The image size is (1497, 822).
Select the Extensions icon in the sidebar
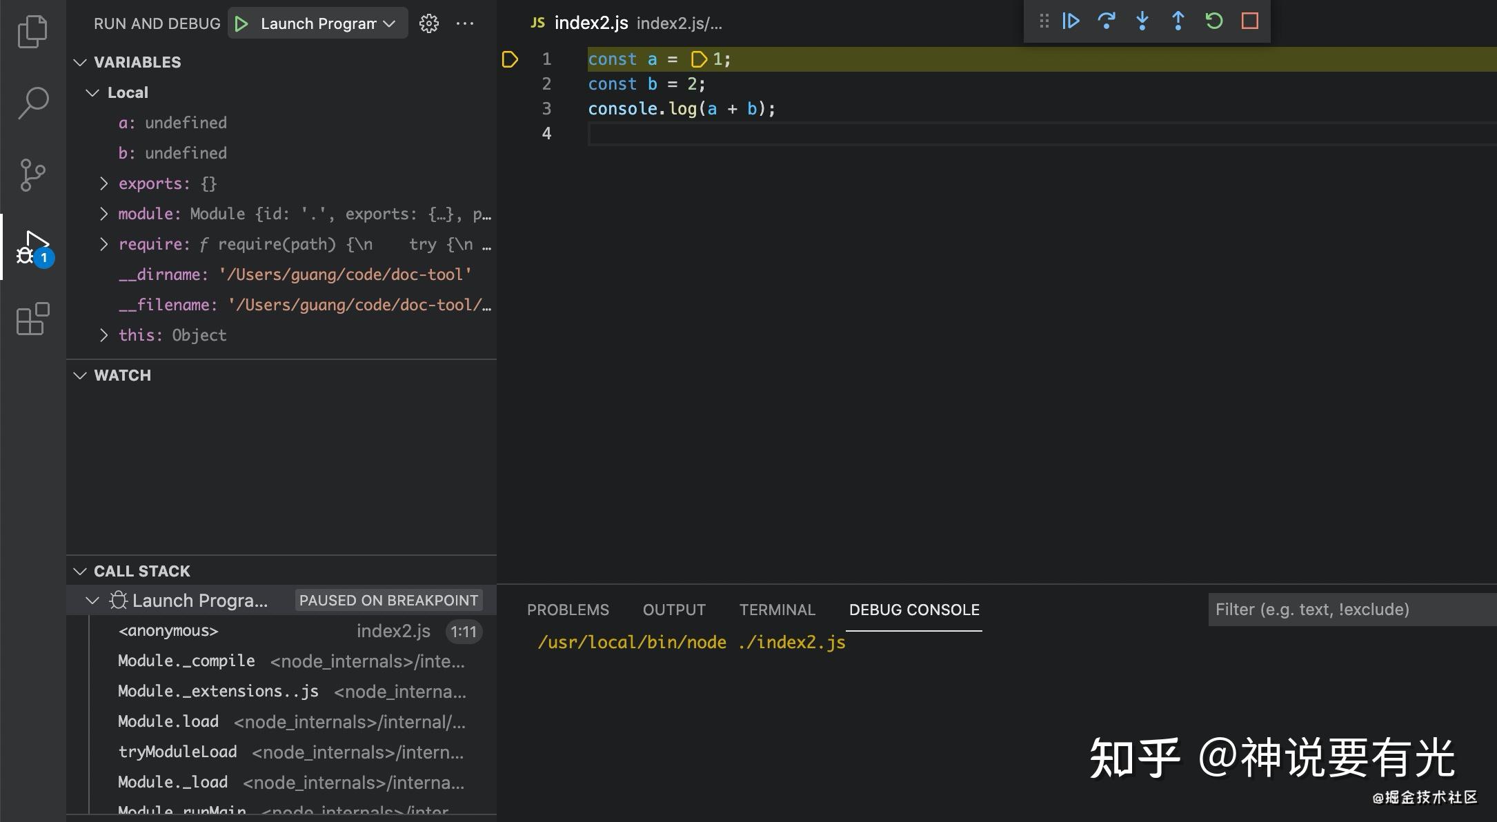(32, 319)
